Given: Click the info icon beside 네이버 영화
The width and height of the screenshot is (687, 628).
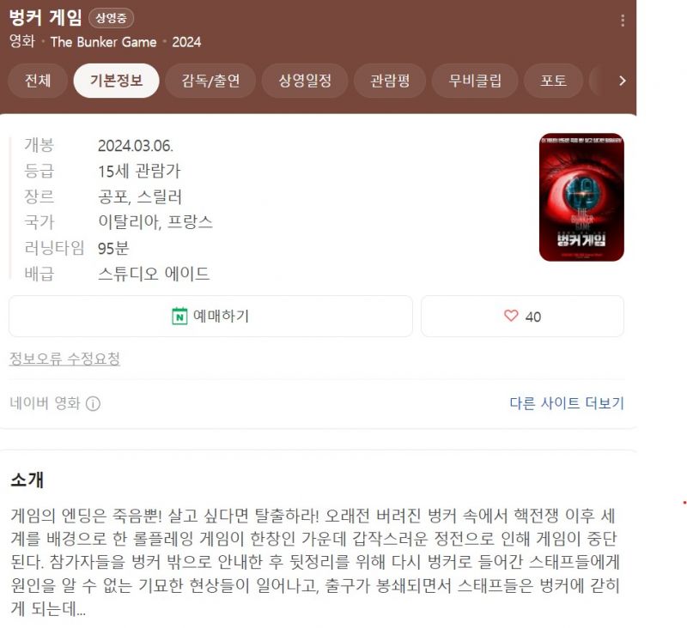Looking at the screenshot, I should pyautogui.click(x=93, y=403).
